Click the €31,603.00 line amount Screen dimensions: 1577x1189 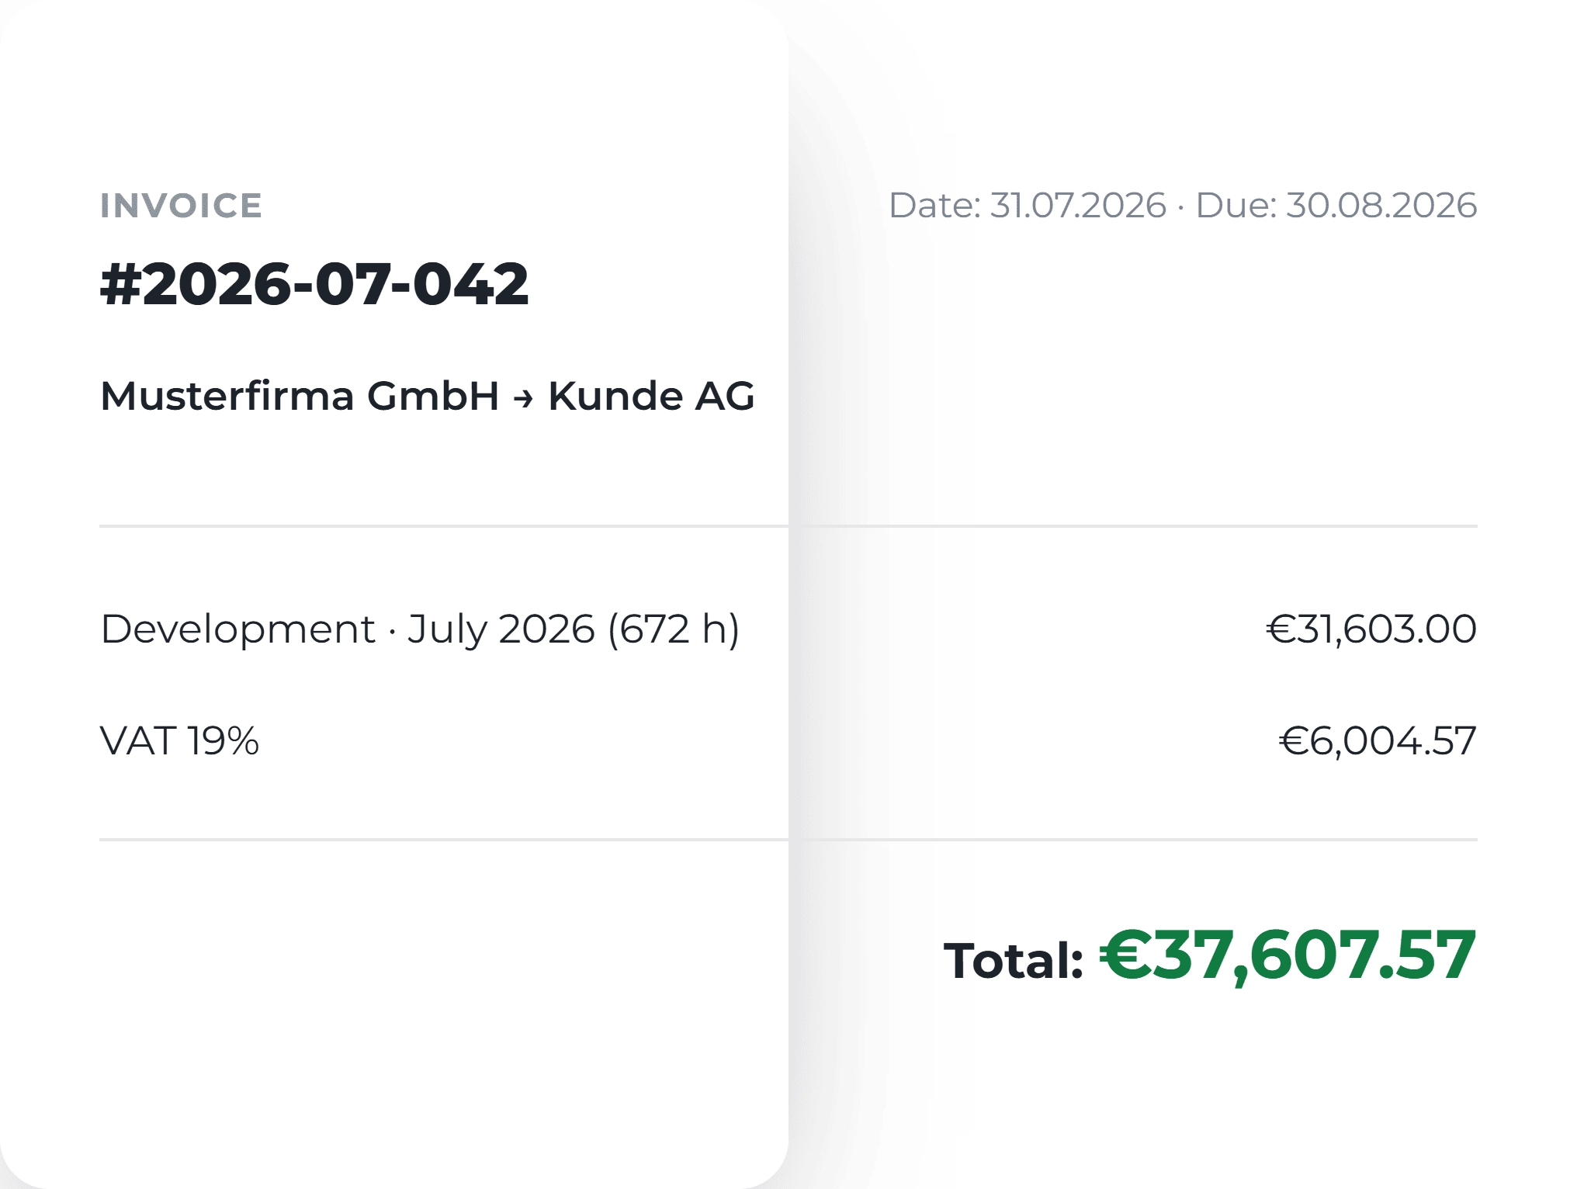tap(1371, 629)
